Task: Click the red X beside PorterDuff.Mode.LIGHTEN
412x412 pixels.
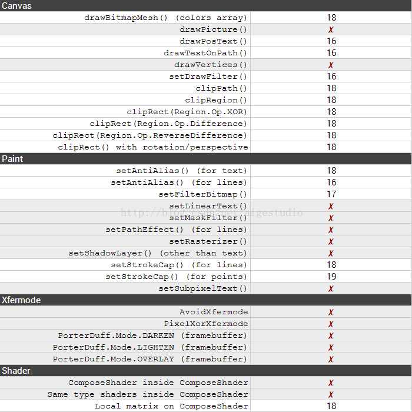Action: [x=331, y=348]
